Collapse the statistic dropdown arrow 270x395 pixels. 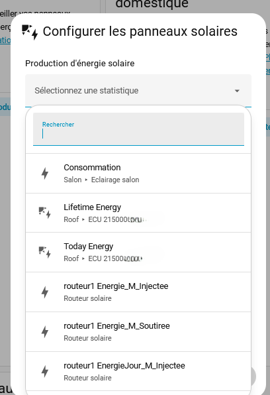(x=237, y=91)
